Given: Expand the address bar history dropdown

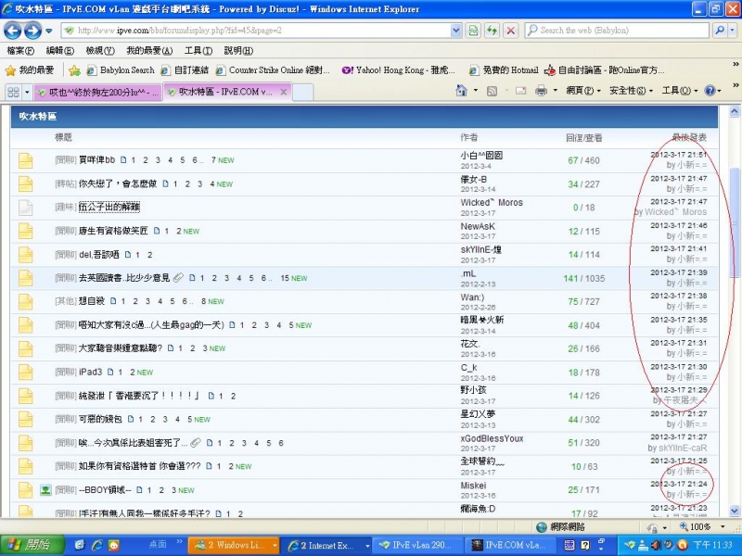Looking at the screenshot, I should coord(454,31).
